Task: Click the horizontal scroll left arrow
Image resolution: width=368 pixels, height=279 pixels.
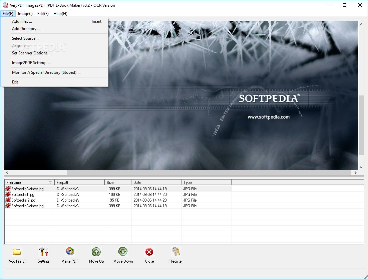Action: coord(7,173)
